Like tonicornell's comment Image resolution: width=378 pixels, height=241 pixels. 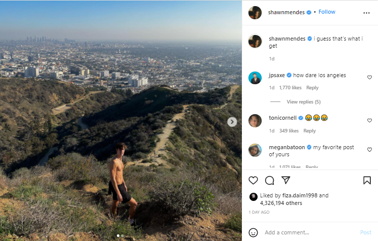369,121
